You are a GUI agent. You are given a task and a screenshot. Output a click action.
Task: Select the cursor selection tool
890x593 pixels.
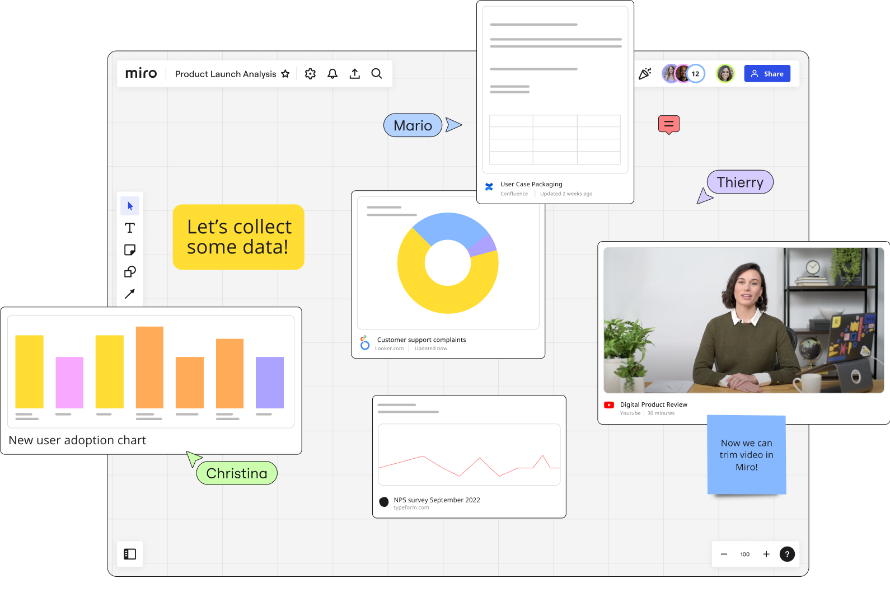130,206
